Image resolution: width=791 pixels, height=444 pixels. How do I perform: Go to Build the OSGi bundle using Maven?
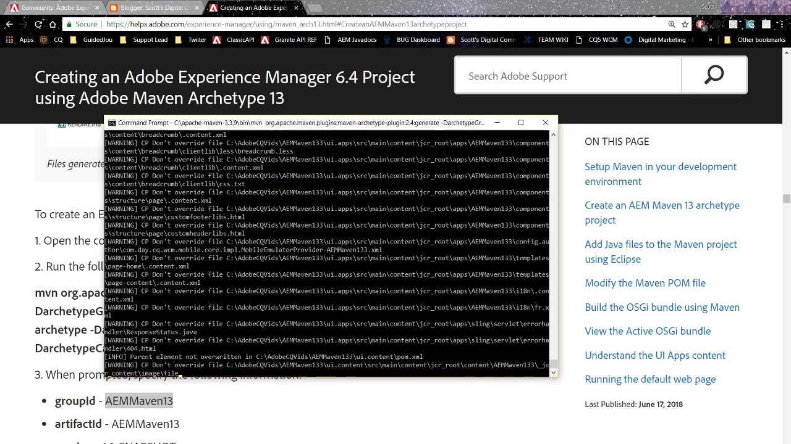(662, 307)
